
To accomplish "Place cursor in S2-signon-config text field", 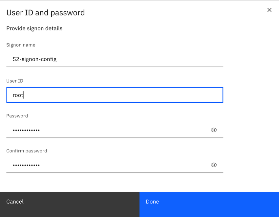I will (98, 59).
